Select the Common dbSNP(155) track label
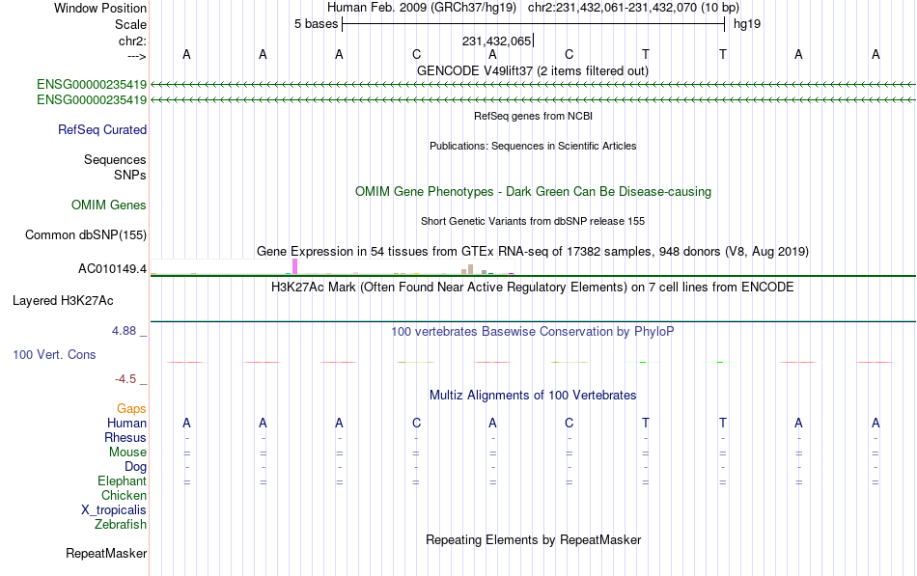This screenshot has width=917, height=576. click(86, 235)
